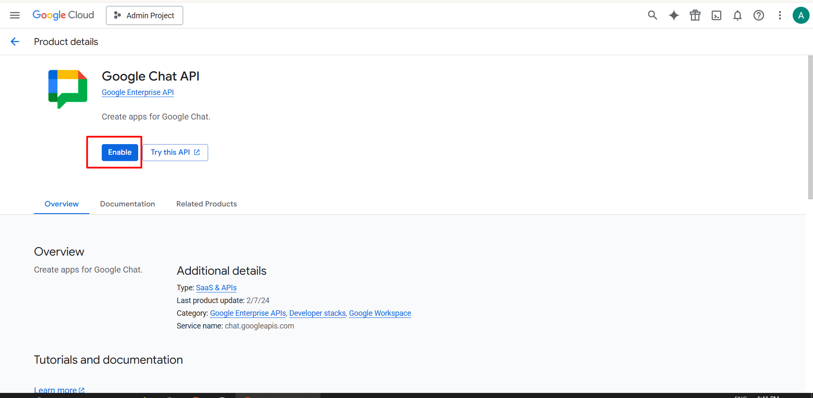The image size is (813, 398).
Task: Open the three-dot settings menu
Action: 780,15
